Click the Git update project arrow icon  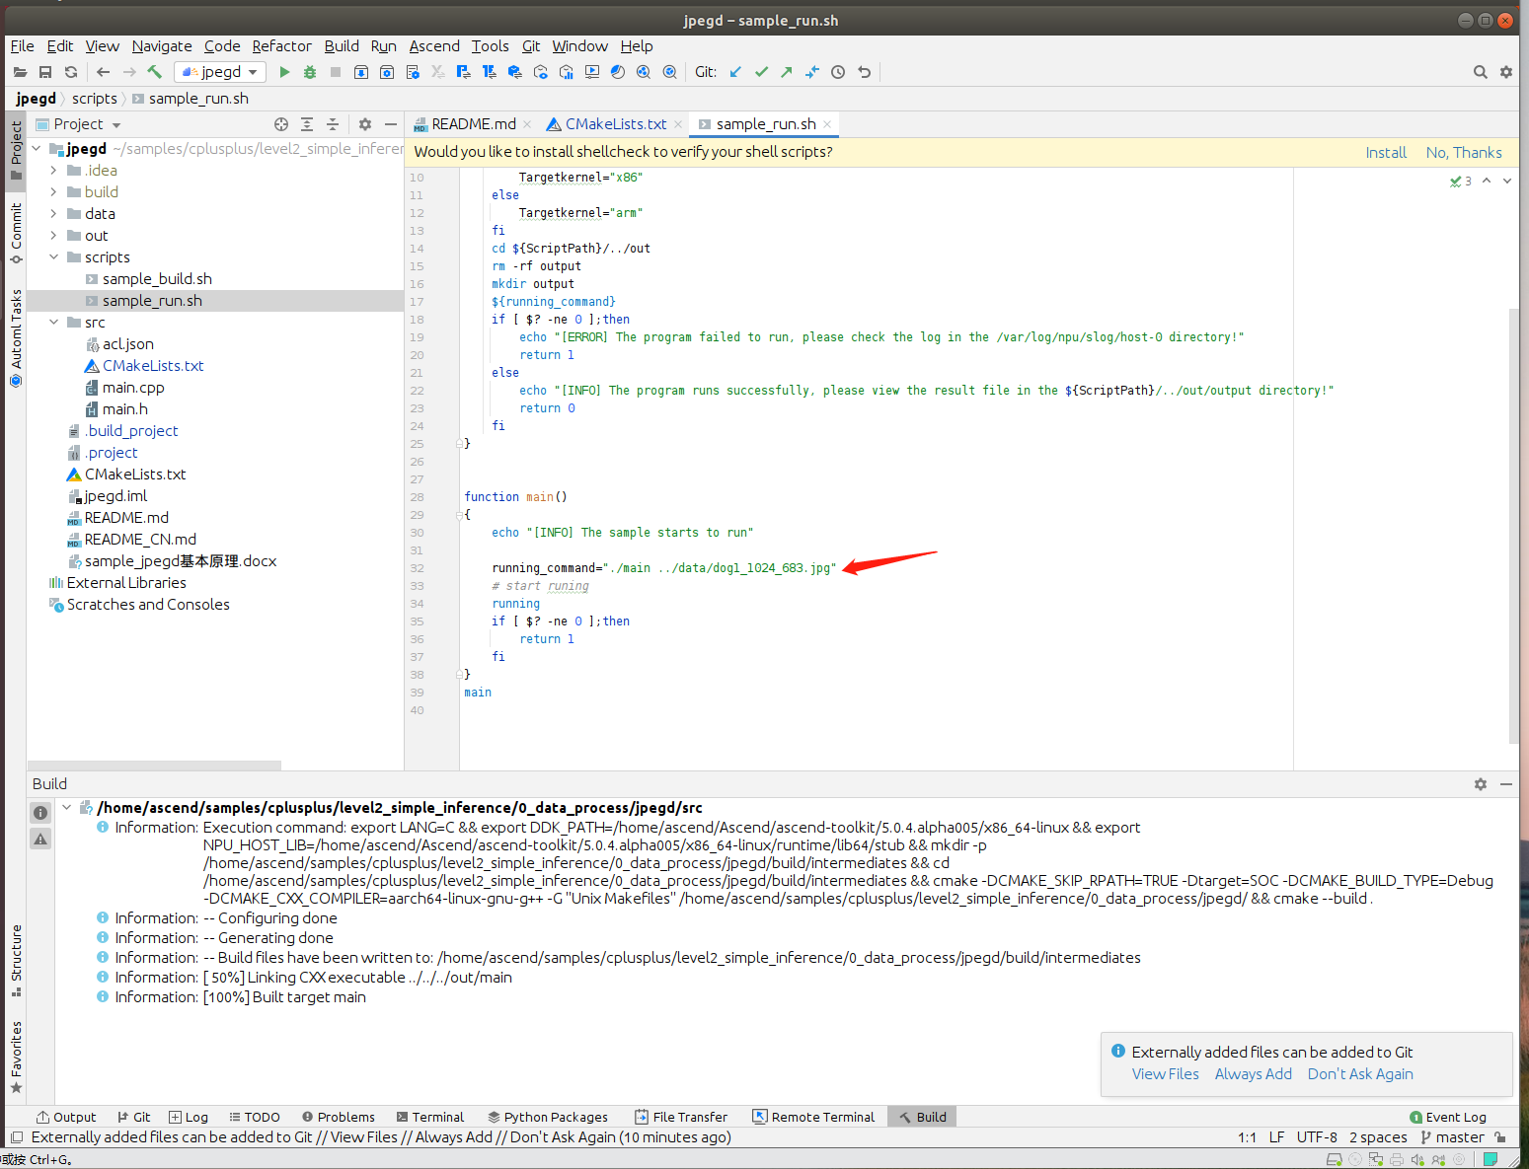click(735, 72)
